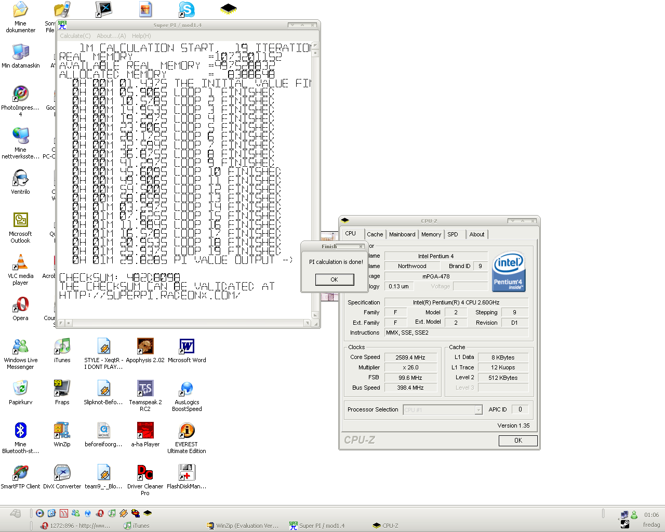Launch AusLogics BoostSpeed desktop shortcut

click(x=187, y=395)
